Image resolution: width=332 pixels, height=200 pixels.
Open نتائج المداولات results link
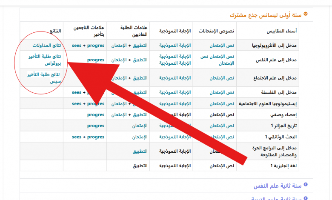coord(47,45)
